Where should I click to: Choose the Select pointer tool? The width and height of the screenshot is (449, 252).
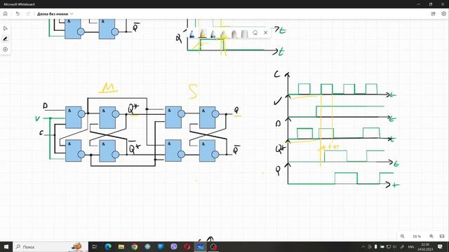(5, 28)
